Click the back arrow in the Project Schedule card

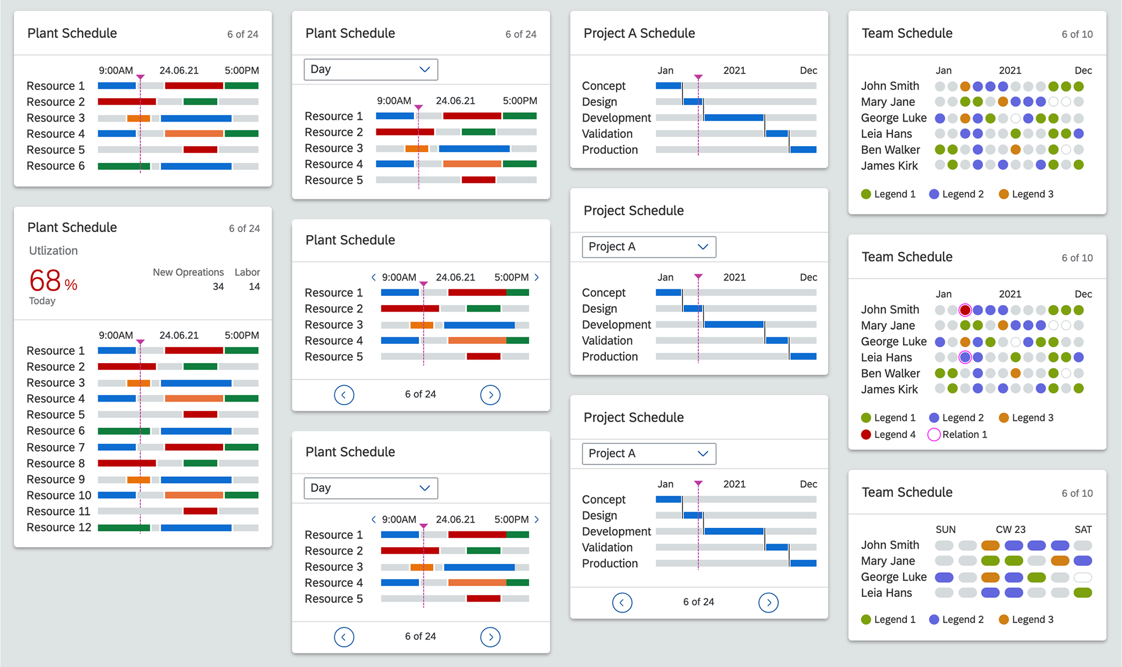[622, 602]
